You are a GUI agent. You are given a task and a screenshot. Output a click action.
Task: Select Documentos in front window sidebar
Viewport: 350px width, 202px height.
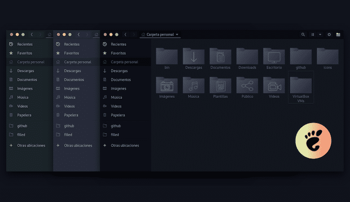(x=126, y=80)
